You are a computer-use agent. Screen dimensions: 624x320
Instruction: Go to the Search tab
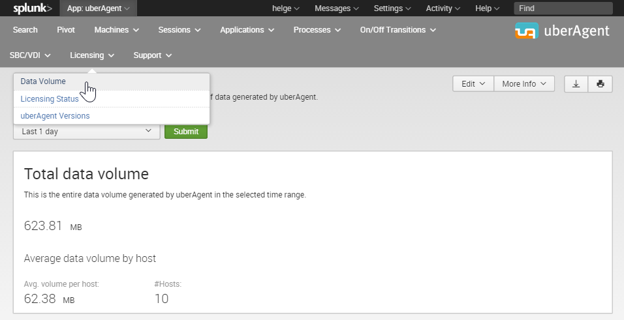click(x=25, y=30)
